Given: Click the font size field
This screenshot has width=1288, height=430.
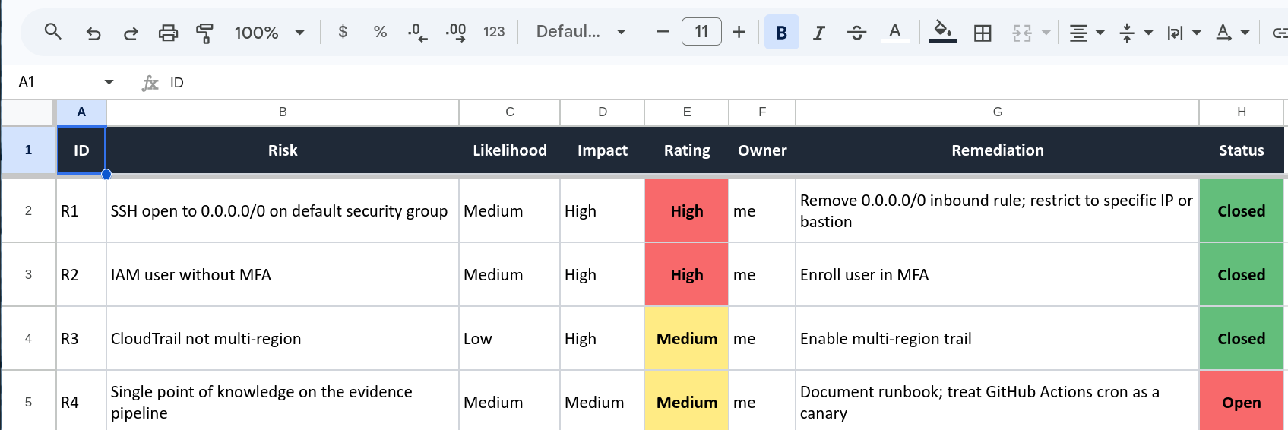Looking at the screenshot, I should point(701,32).
